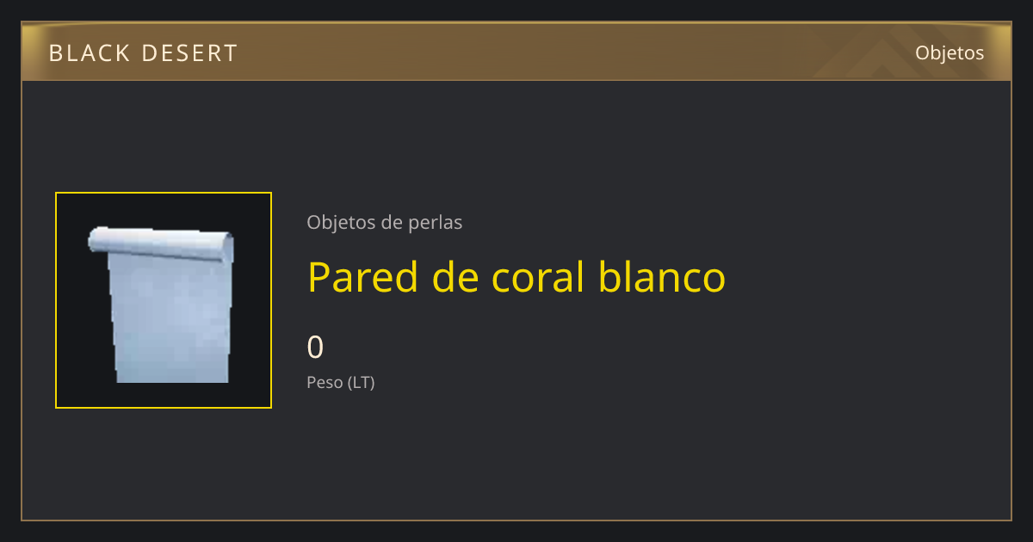The image size is (1033, 542).
Task: Click the word BLACK in header
Action: (89, 53)
